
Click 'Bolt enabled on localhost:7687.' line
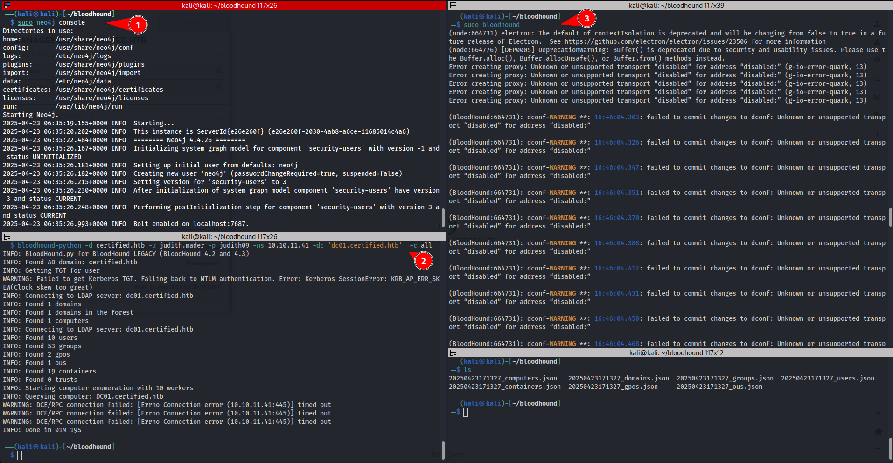click(x=191, y=224)
